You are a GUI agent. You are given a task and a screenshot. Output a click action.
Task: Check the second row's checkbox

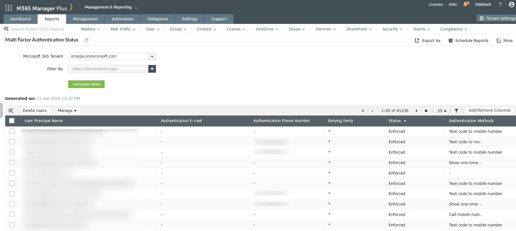click(12, 142)
